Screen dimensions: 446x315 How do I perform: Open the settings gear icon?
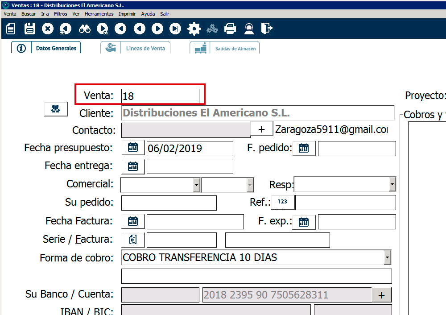tap(194, 29)
